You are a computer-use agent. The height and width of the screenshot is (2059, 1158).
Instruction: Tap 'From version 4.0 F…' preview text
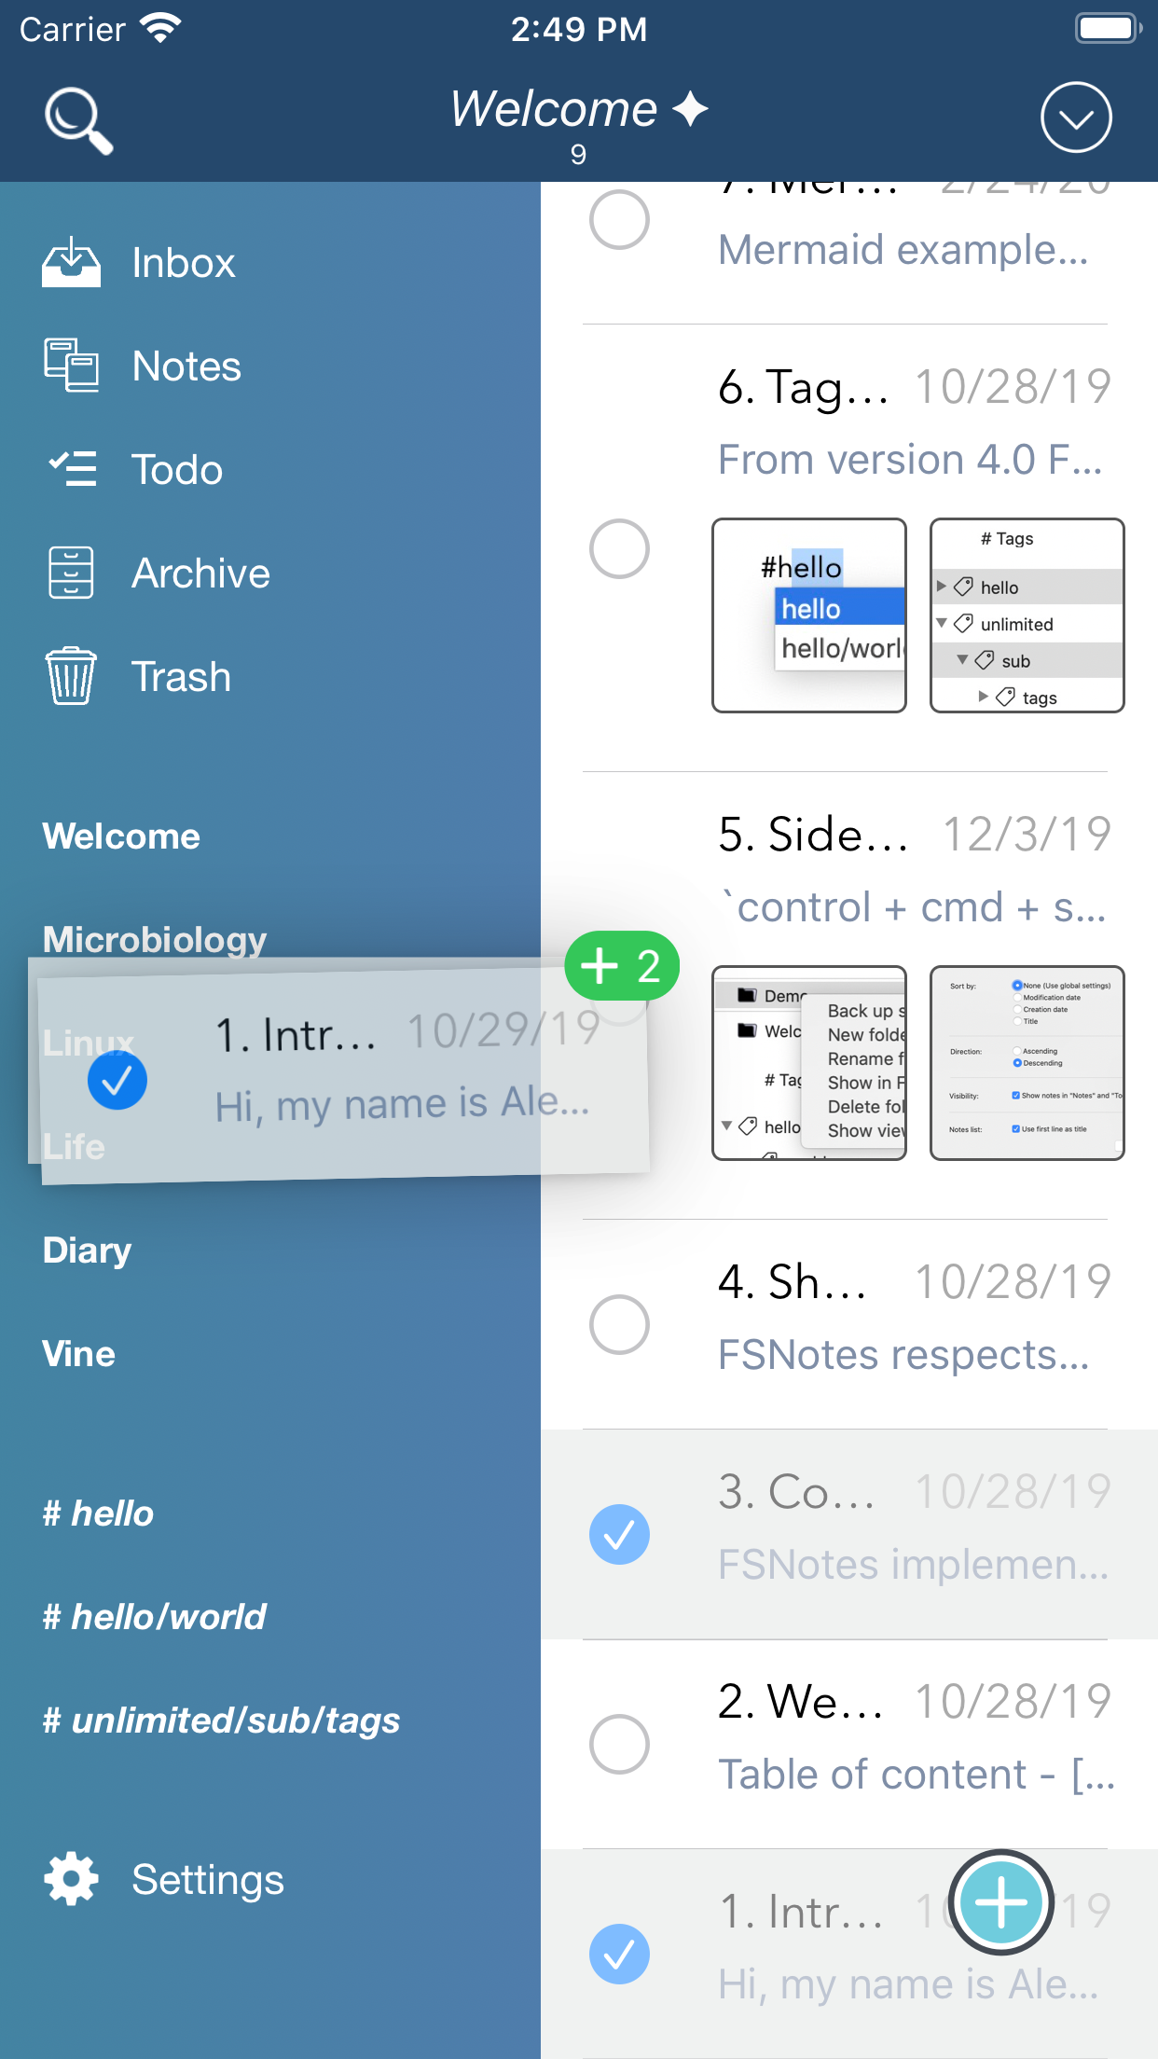click(x=910, y=460)
